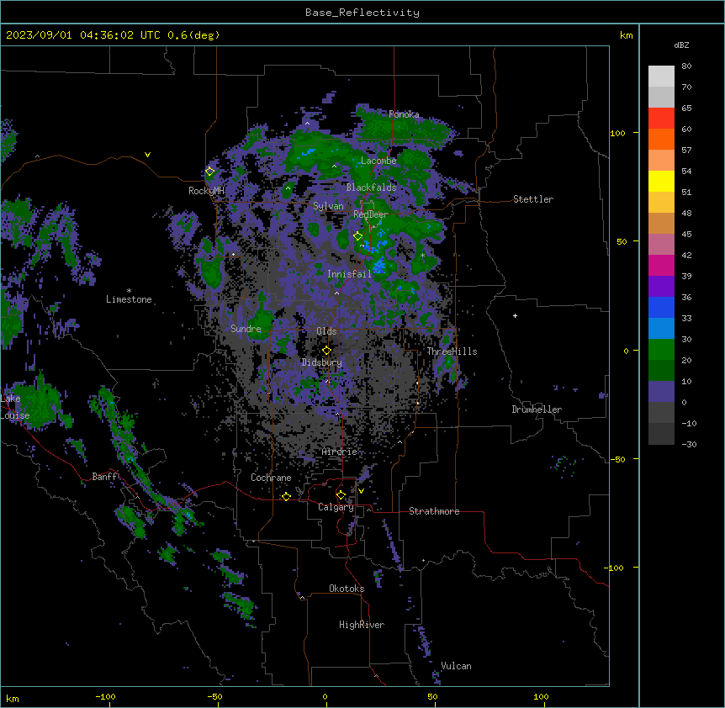Select the Airdrie city label

coord(340,452)
